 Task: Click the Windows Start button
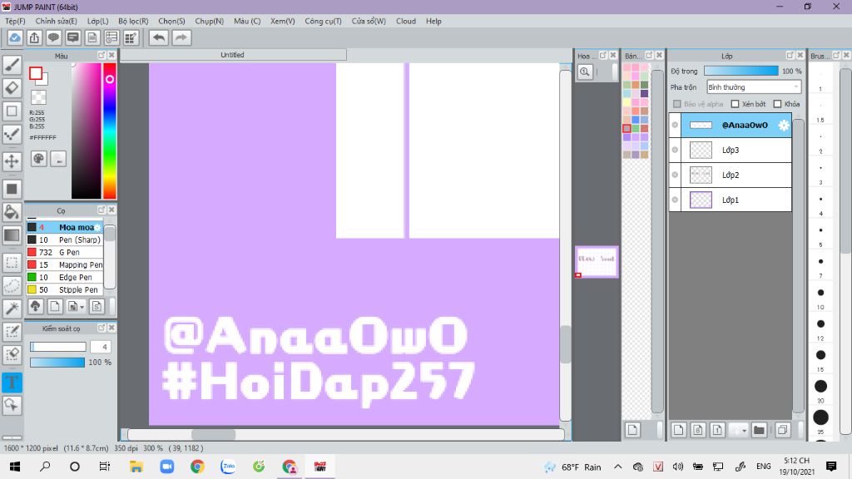(15, 467)
